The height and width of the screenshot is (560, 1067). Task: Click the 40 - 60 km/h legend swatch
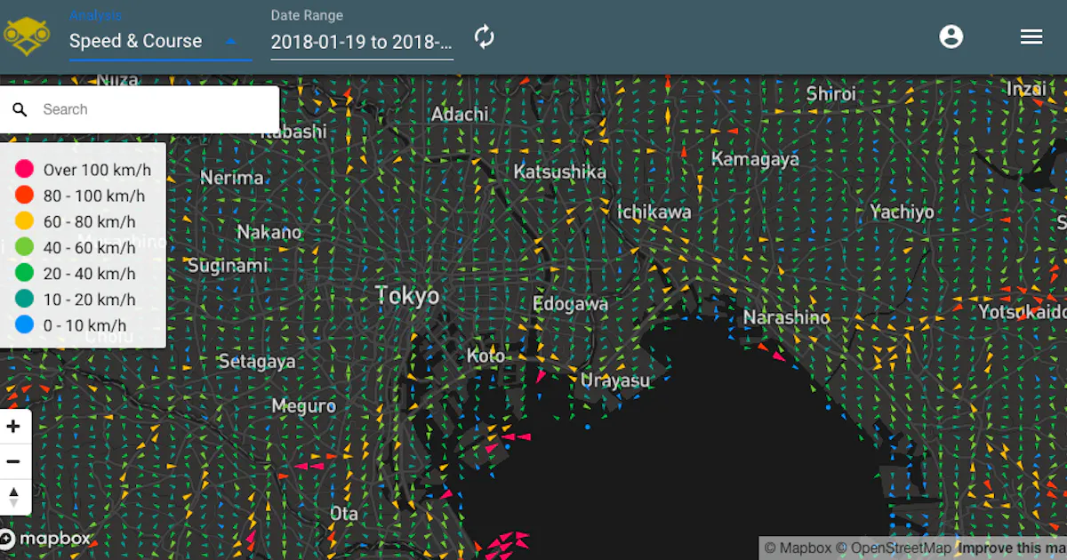(25, 247)
